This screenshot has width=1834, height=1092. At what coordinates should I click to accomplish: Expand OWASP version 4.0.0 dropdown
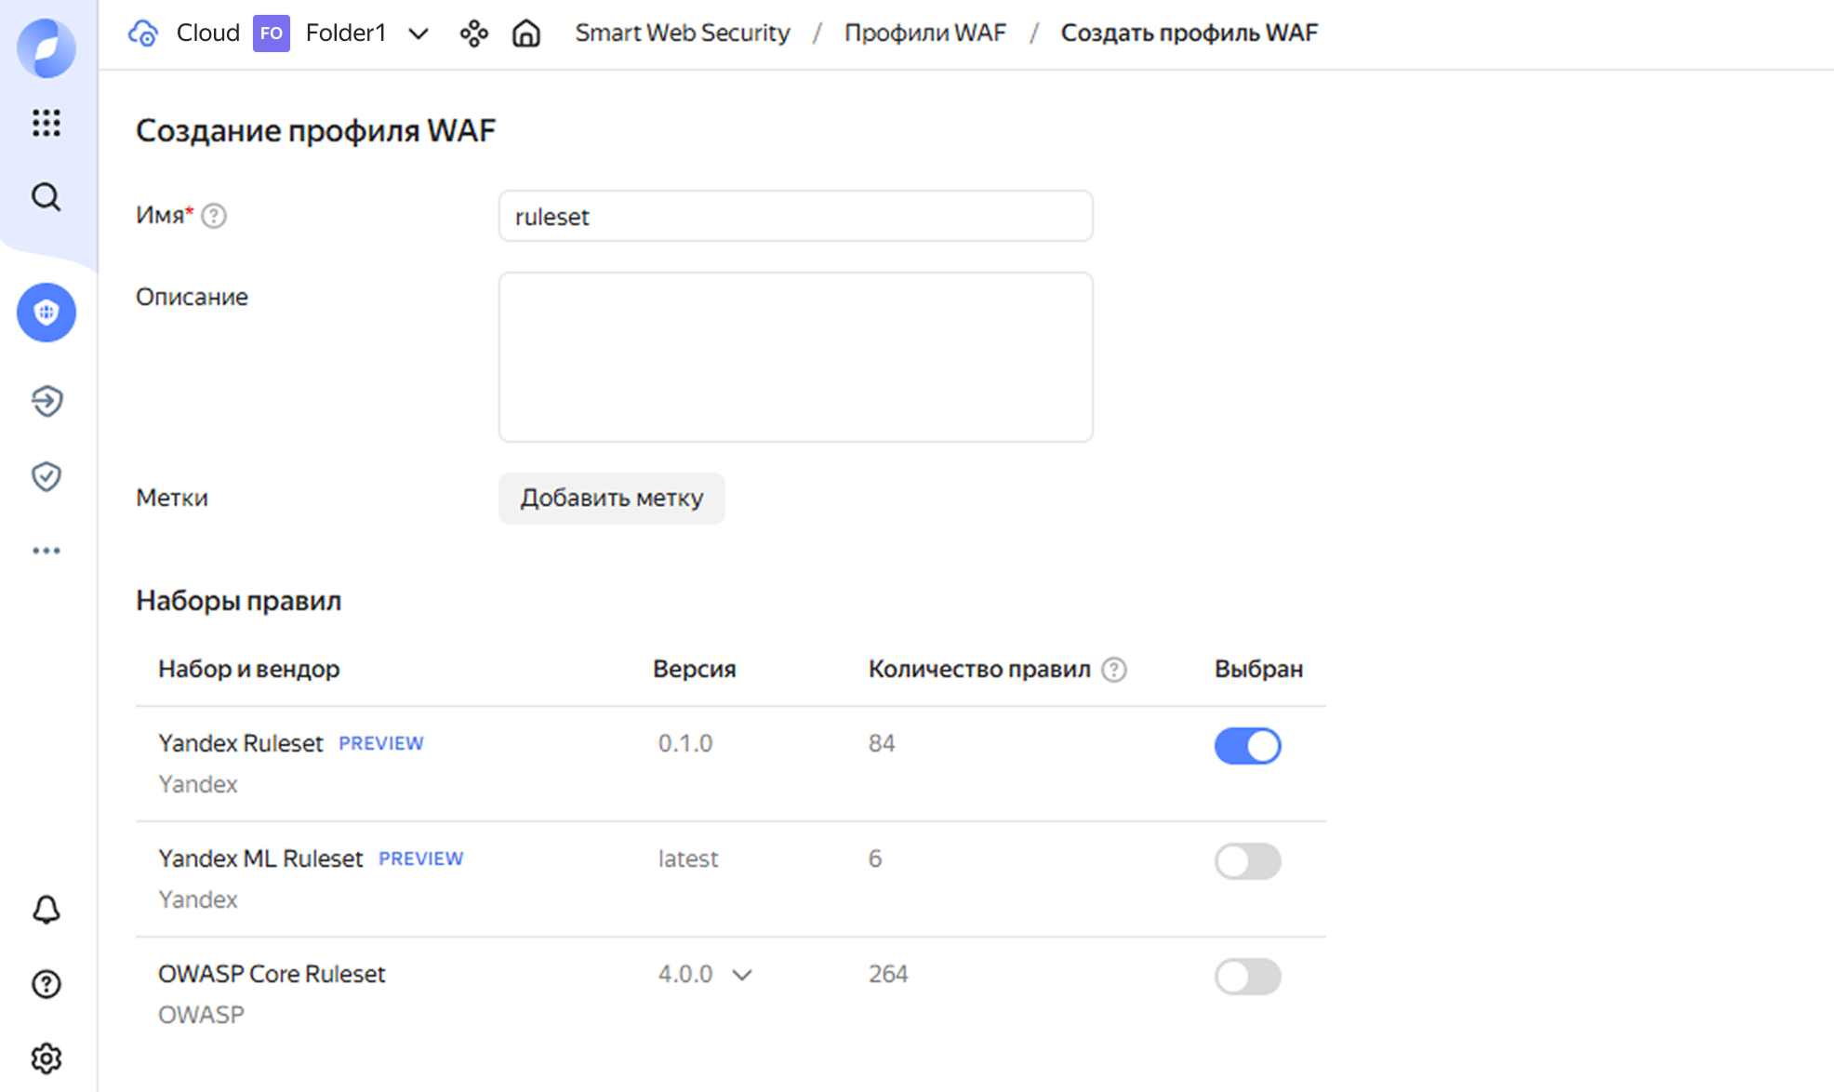pos(705,975)
